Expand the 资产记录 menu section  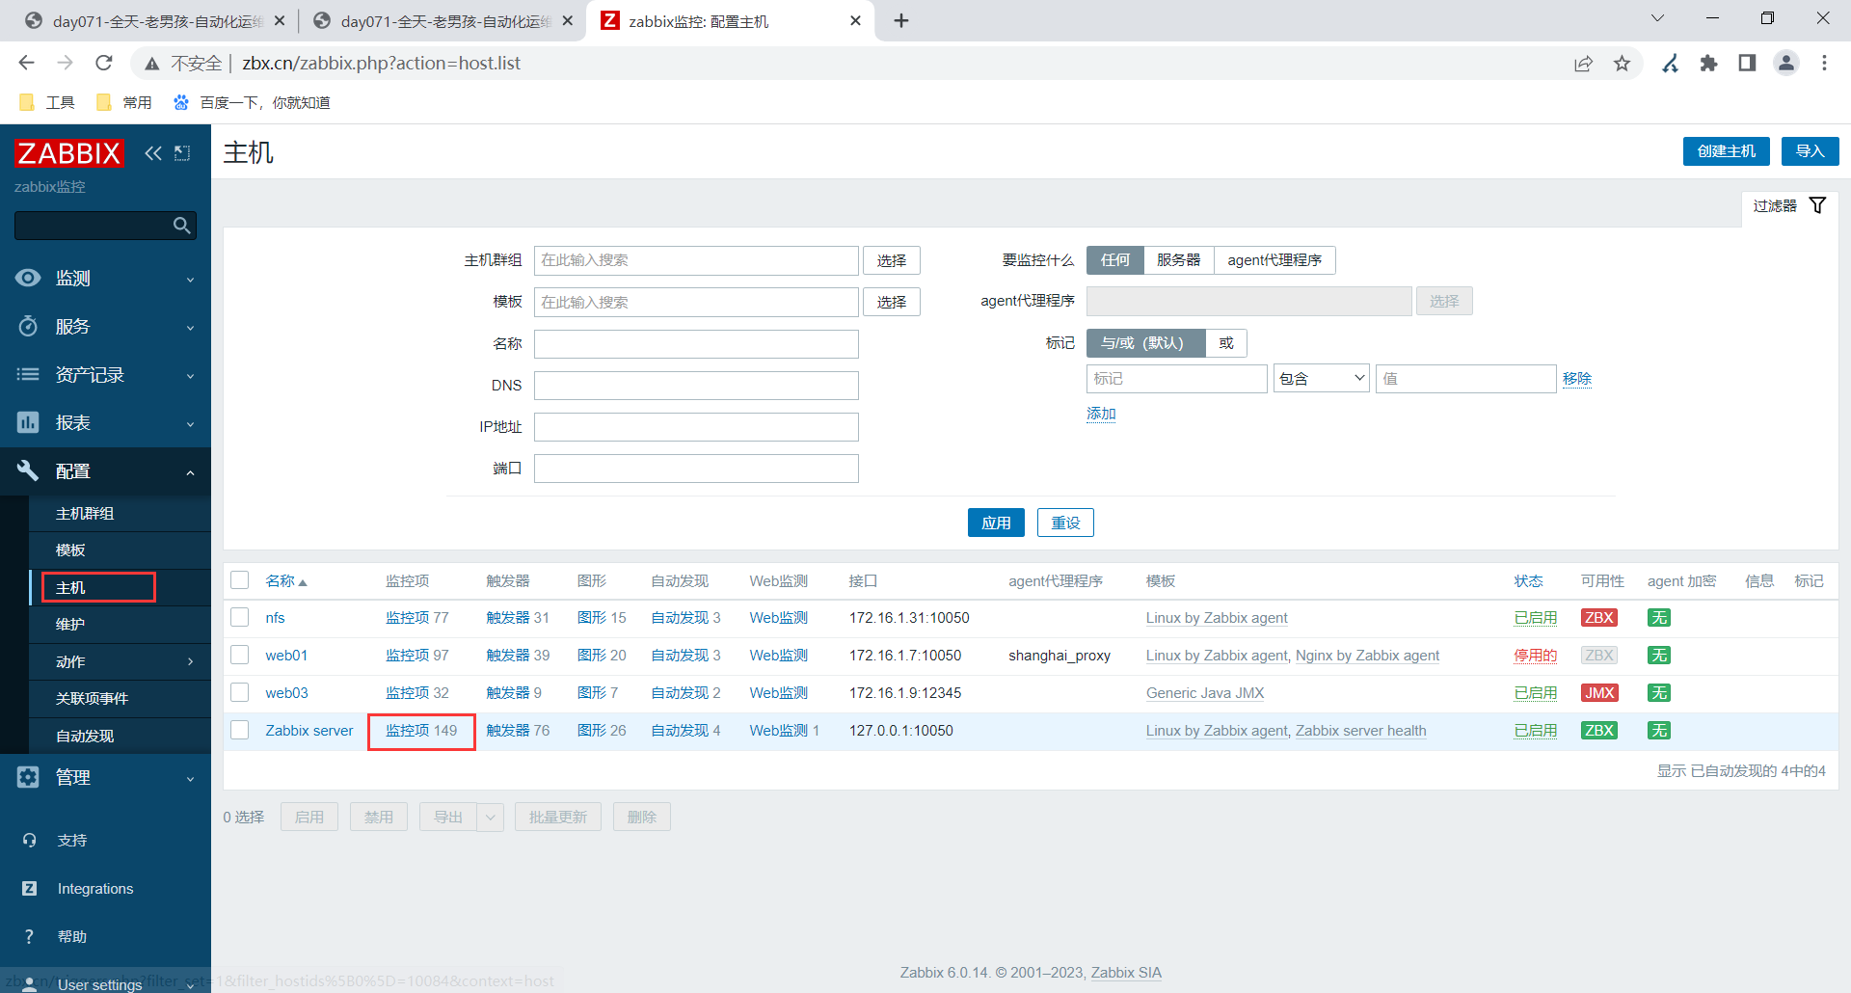pyautogui.click(x=105, y=375)
